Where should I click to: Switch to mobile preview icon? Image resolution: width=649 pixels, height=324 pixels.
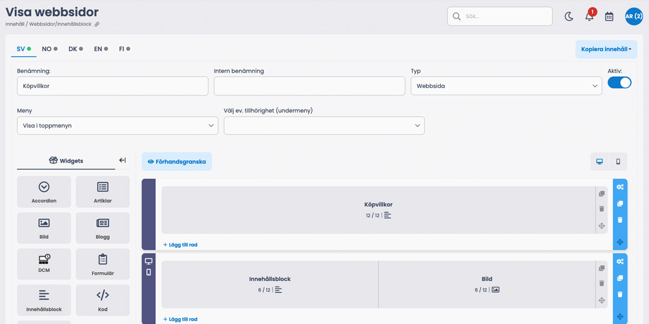(x=618, y=161)
